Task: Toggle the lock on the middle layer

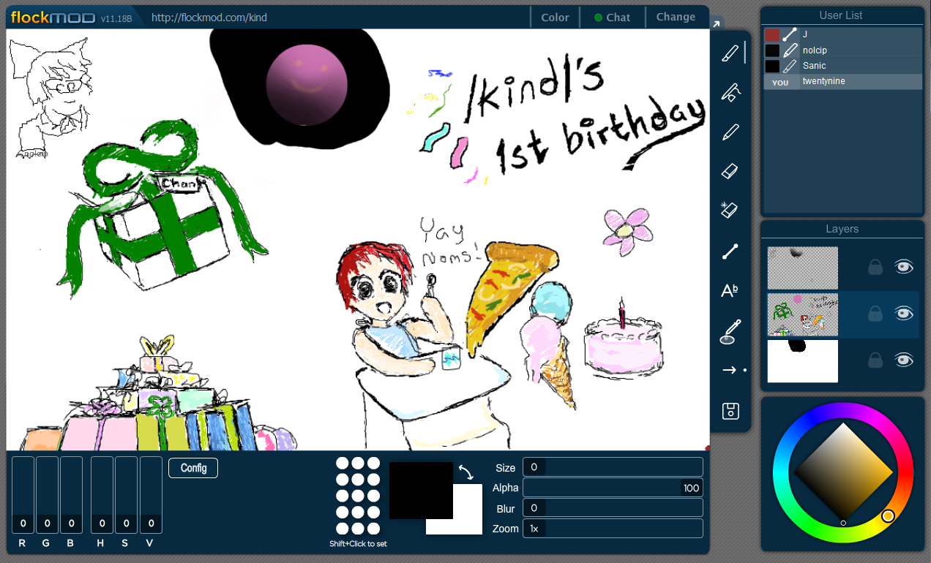Action: pos(875,314)
